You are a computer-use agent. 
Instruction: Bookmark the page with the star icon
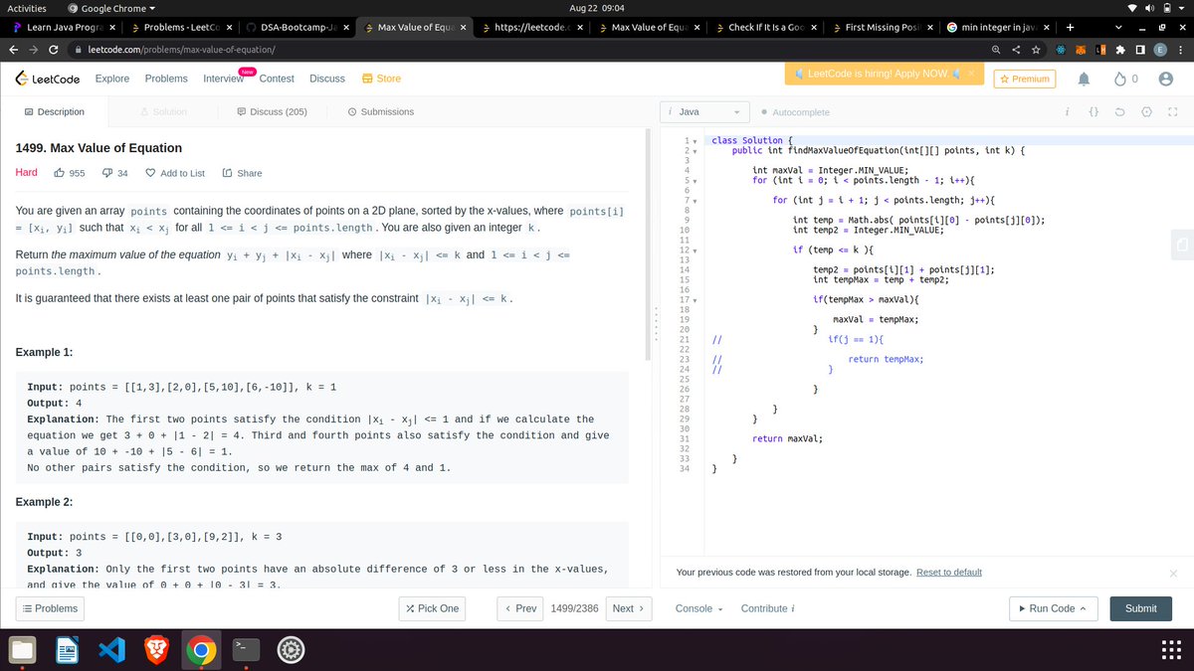1035,47
